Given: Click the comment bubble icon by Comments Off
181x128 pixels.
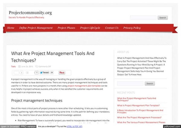Looking at the screenshot, I should click(x=37, y=66).
